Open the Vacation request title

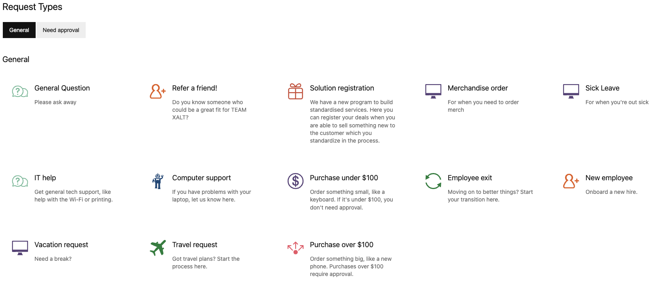61,245
